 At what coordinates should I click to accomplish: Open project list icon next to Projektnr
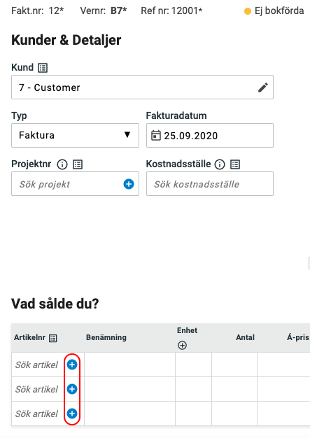coord(78,164)
